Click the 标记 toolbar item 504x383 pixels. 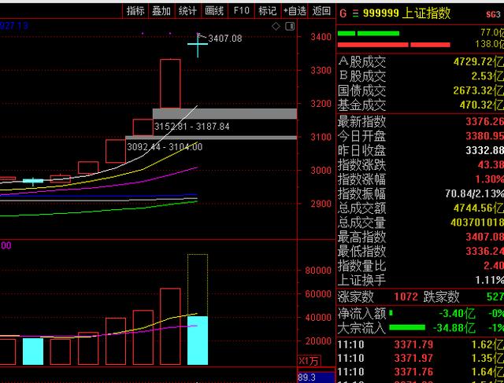coord(268,11)
